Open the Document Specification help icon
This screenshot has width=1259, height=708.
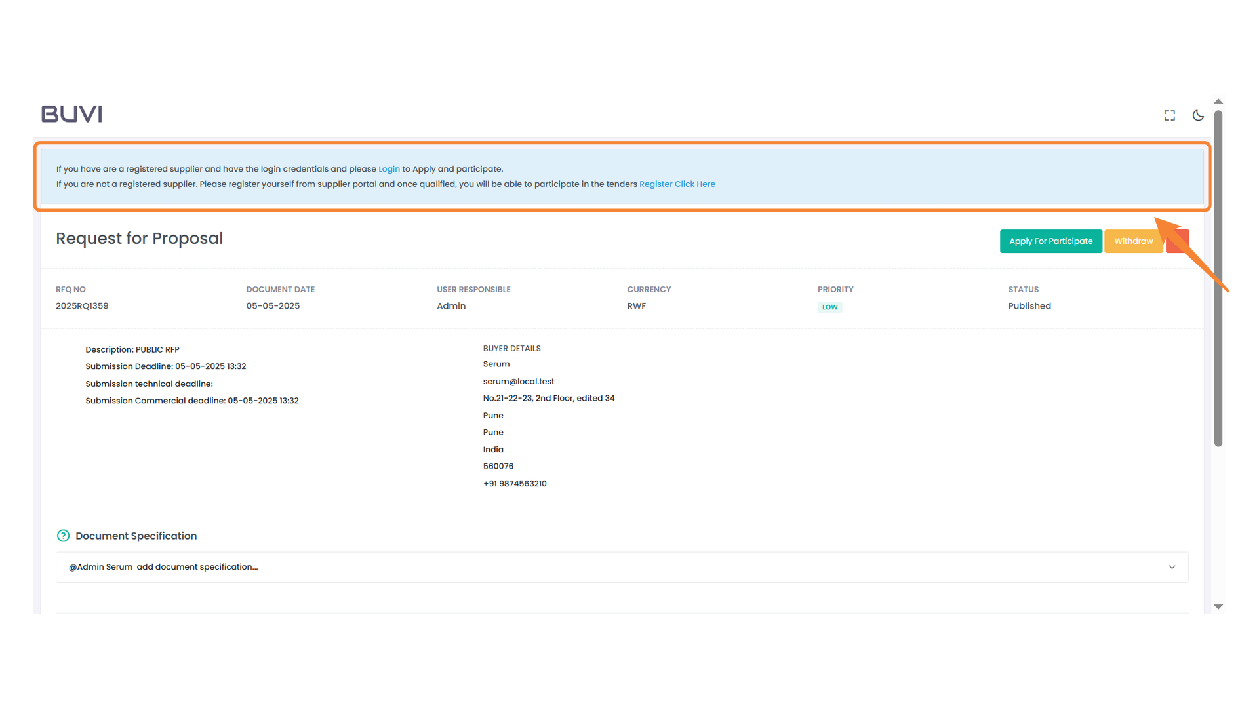pos(63,536)
